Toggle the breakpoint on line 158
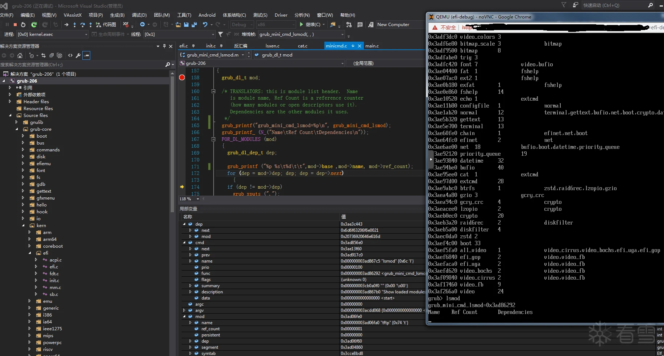 [x=182, y=78]
